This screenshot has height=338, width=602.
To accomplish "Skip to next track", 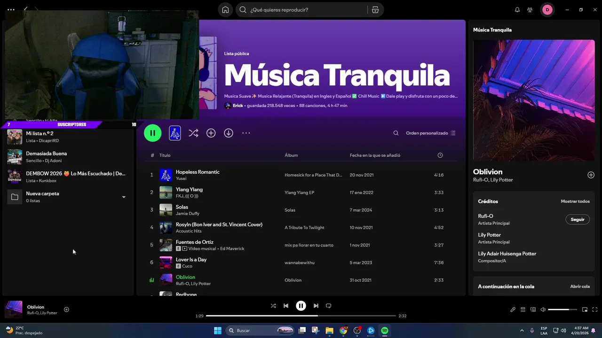I will point(316,306).
